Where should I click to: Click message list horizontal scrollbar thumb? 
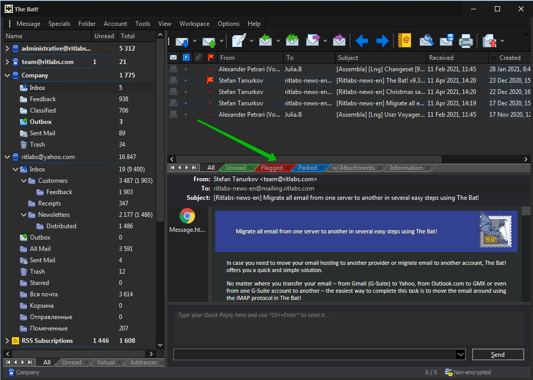tap(309, 159)
